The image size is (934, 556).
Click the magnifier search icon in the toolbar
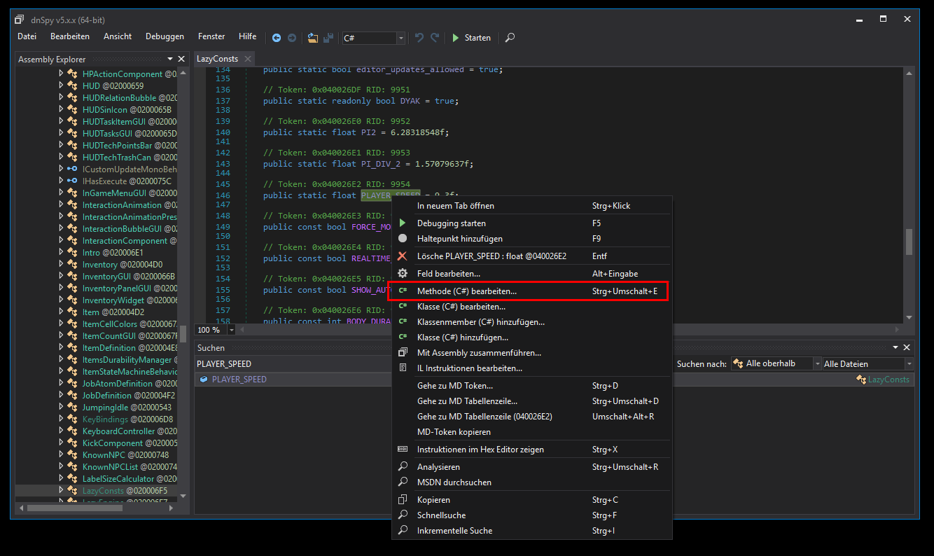tap(510, 38)
